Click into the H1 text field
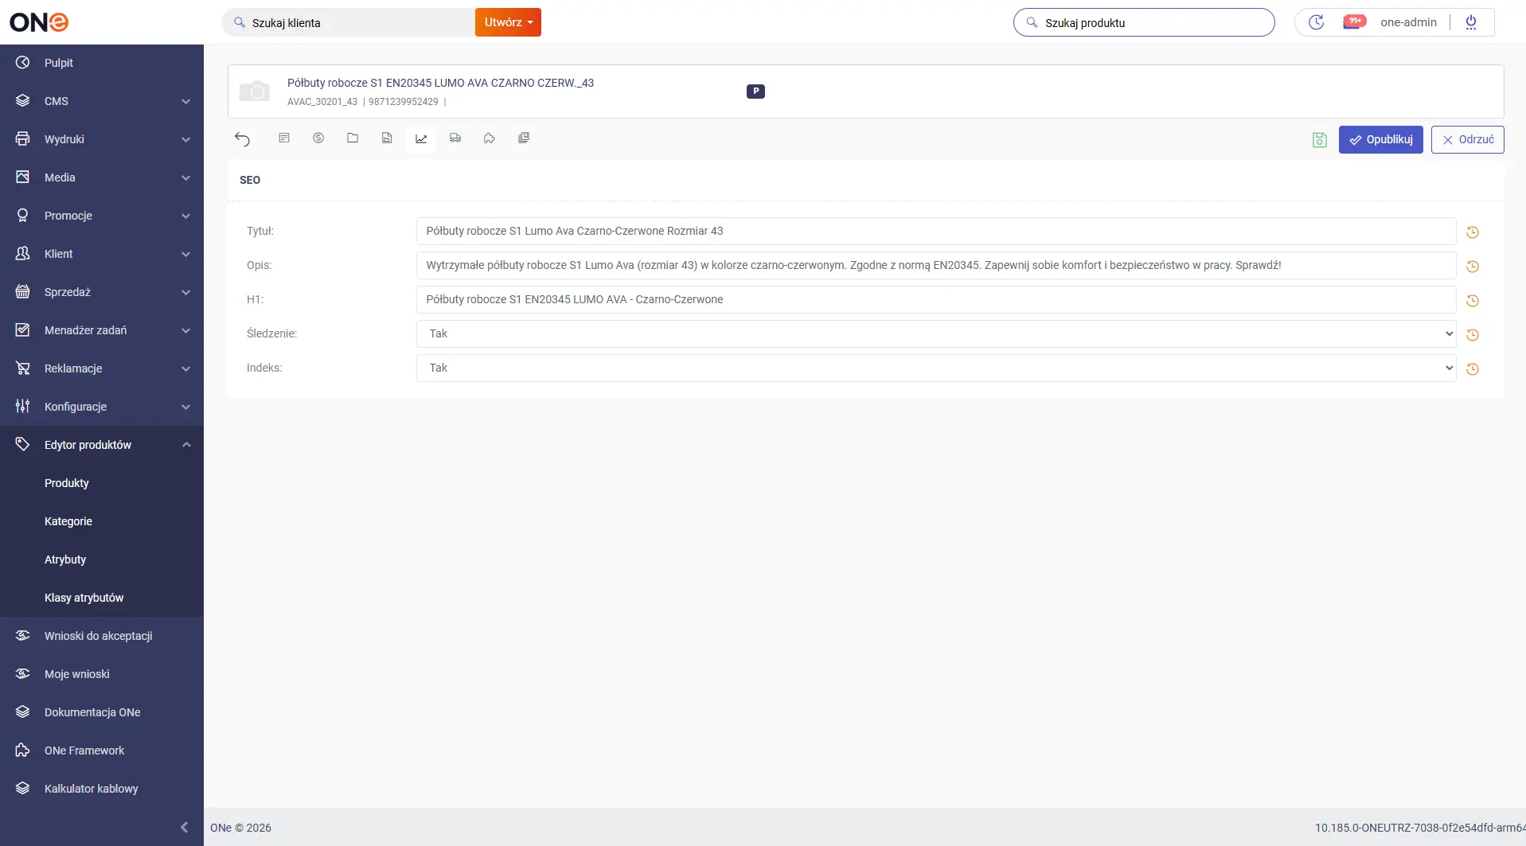 pyautogui.click(x=935, y=300)
